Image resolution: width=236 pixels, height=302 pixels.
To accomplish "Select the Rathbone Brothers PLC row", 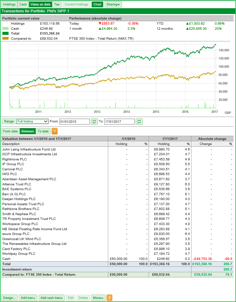I will [x=117, y=209].
